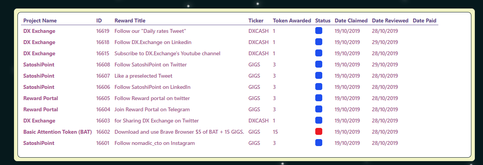Click the DXCASH ticker in row 16618
This screenshot has width=483, height=165.
pos(258,42)
